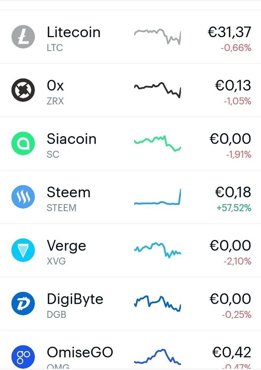
Task: Tap the 0x ZRX coin icon
Action: click(x=24, y=91)
